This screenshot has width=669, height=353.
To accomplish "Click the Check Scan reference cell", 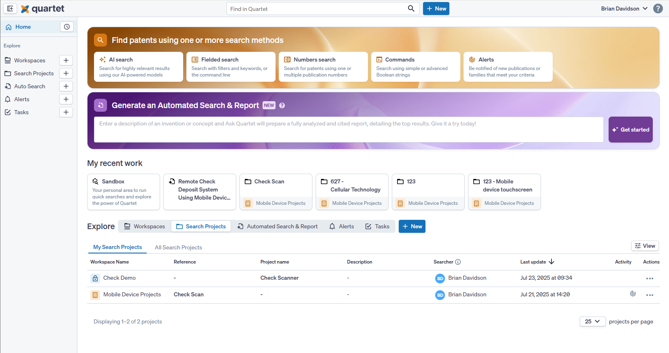I will [189, 295].
